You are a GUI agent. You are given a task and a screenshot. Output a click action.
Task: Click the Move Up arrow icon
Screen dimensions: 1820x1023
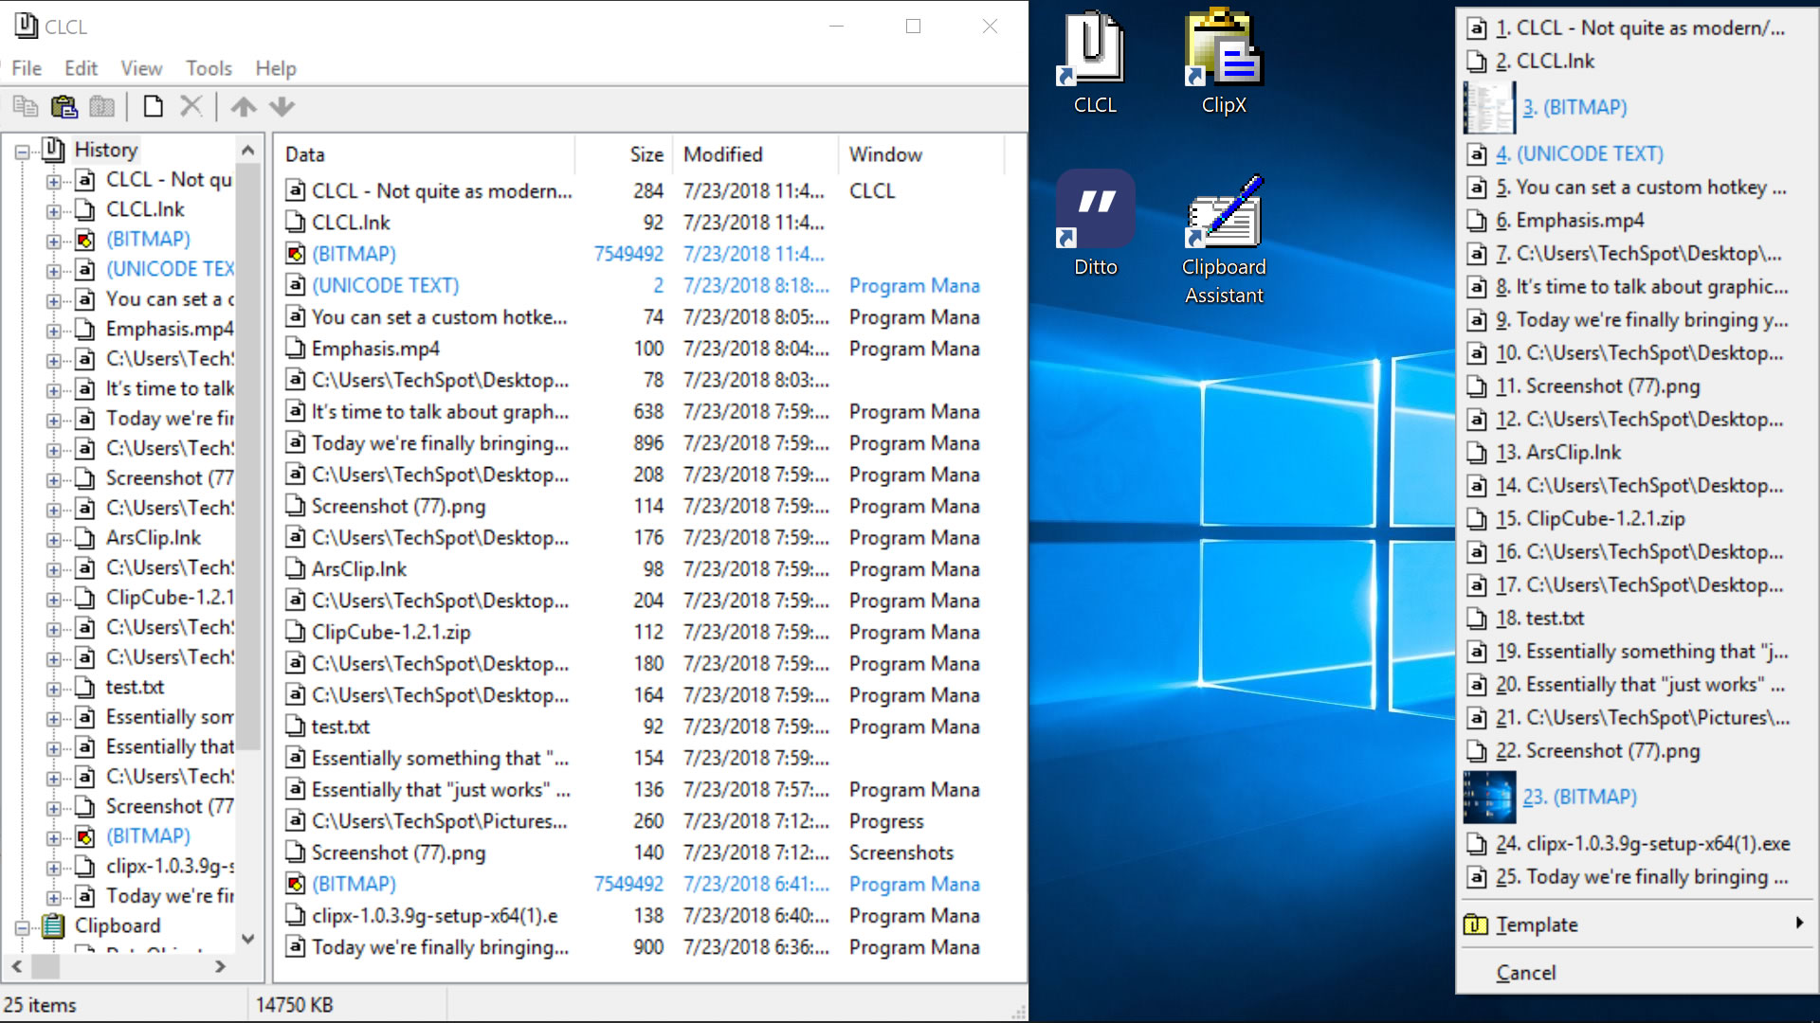244,106
